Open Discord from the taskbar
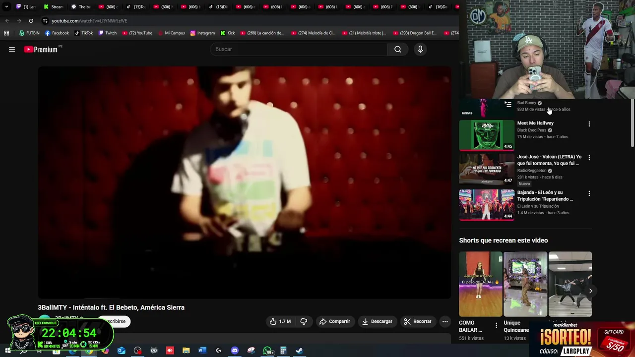Screen dimensions: 635x357 pyautogui.click(x=235, y=351)
